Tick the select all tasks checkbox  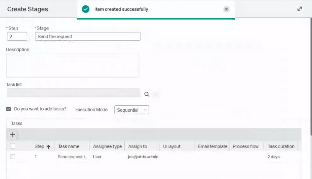pyautogui.click(x=13, y=146)
